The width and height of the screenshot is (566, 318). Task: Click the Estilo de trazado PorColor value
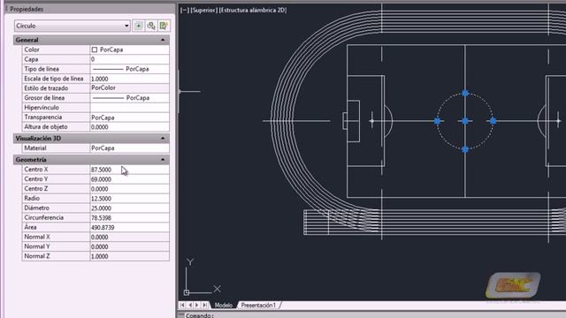coord(129,88)
